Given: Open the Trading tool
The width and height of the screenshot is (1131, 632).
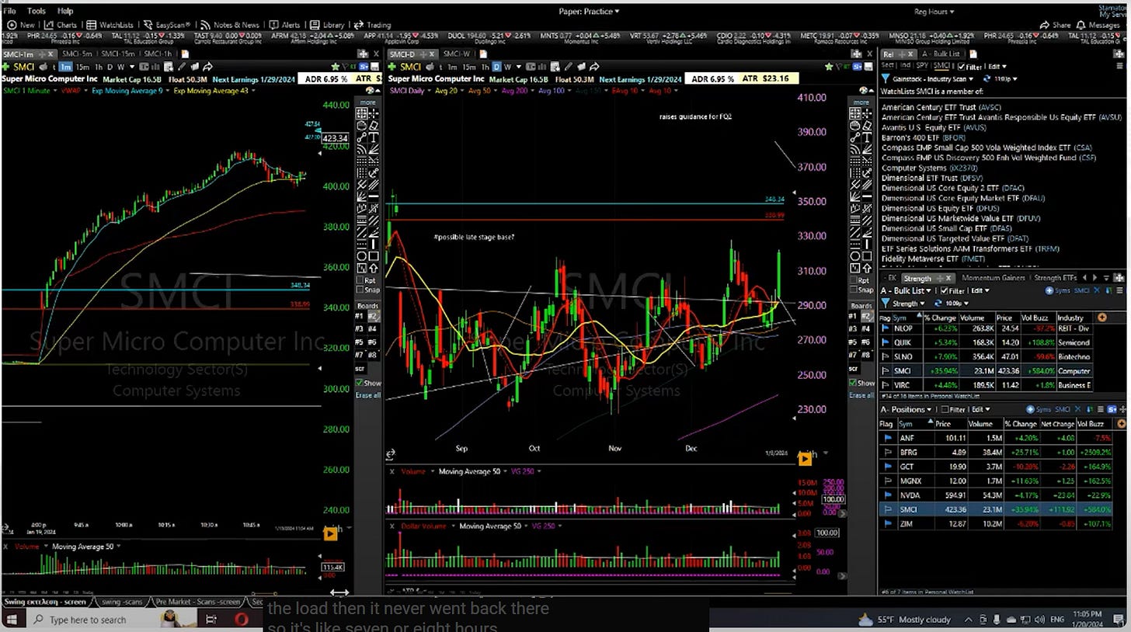Looking at the screenshot, I should point(373,25).
